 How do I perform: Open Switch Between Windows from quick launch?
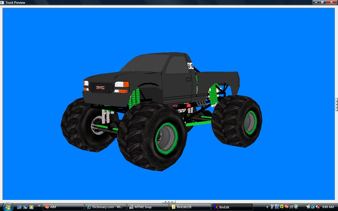coord(25,207)
